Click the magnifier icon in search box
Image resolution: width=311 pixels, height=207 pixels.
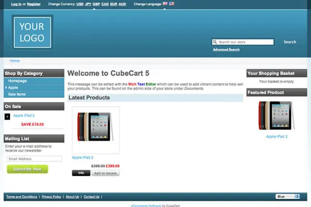pyautogui.click(x=215, y=42)
